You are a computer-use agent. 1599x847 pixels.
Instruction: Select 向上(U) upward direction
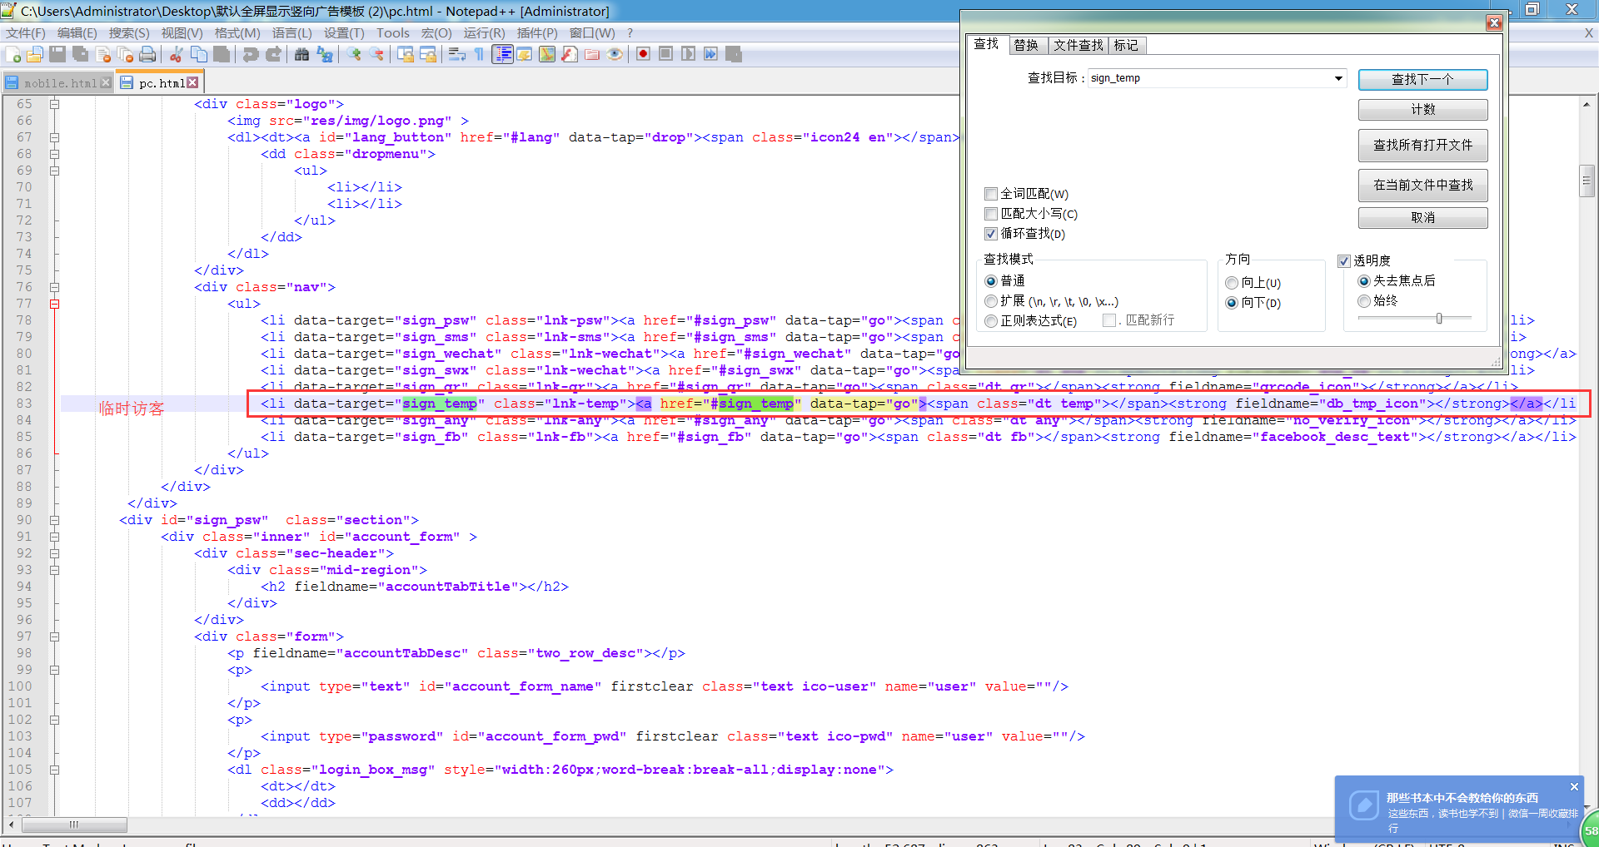click(x=1232, y=283)
